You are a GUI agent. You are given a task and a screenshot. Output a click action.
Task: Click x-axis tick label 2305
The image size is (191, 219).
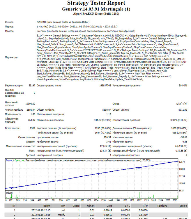175,200
